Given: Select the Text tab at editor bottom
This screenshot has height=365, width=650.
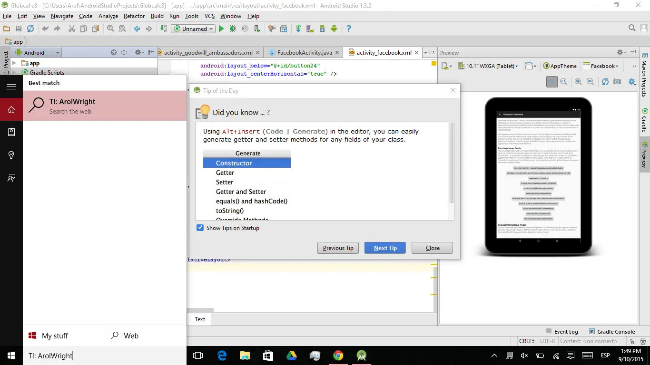Looking at the screenshot, I should pos(200,319).
